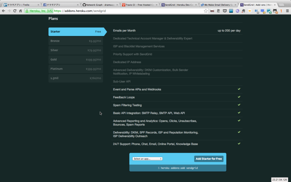
Task: Click the orange number 1 extension icon
Action: pos(281,11)
